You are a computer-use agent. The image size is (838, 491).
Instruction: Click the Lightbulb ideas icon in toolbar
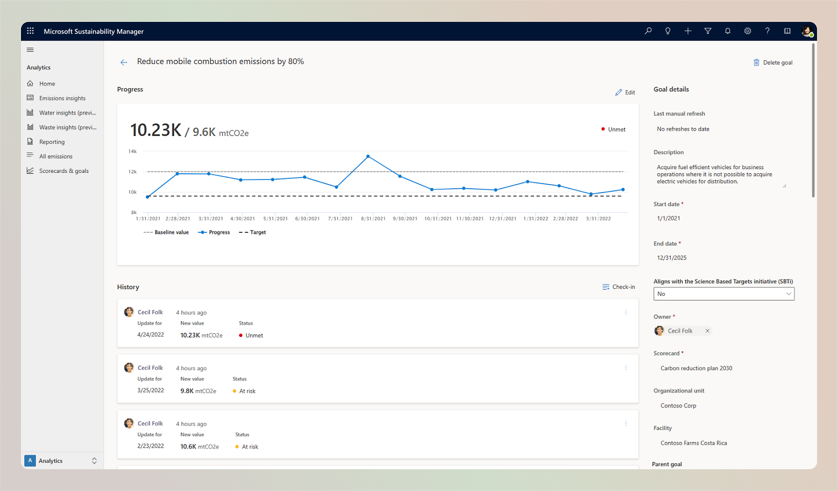[667, 31]
